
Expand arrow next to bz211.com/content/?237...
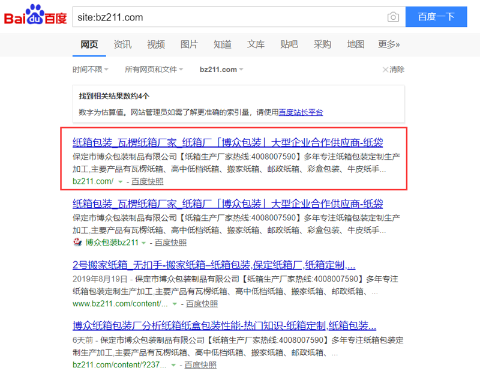pos(173,365)
